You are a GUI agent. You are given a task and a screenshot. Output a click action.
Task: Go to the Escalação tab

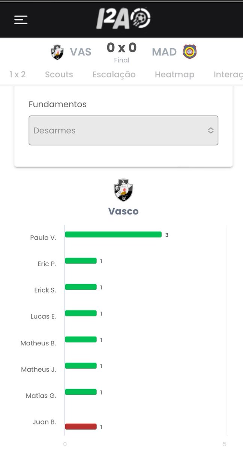click(x=114, y=74)
